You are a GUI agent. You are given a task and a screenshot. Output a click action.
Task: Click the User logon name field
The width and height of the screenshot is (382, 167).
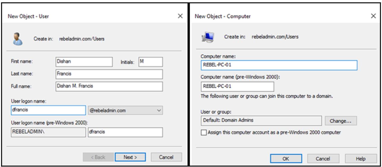click(48, 110)
